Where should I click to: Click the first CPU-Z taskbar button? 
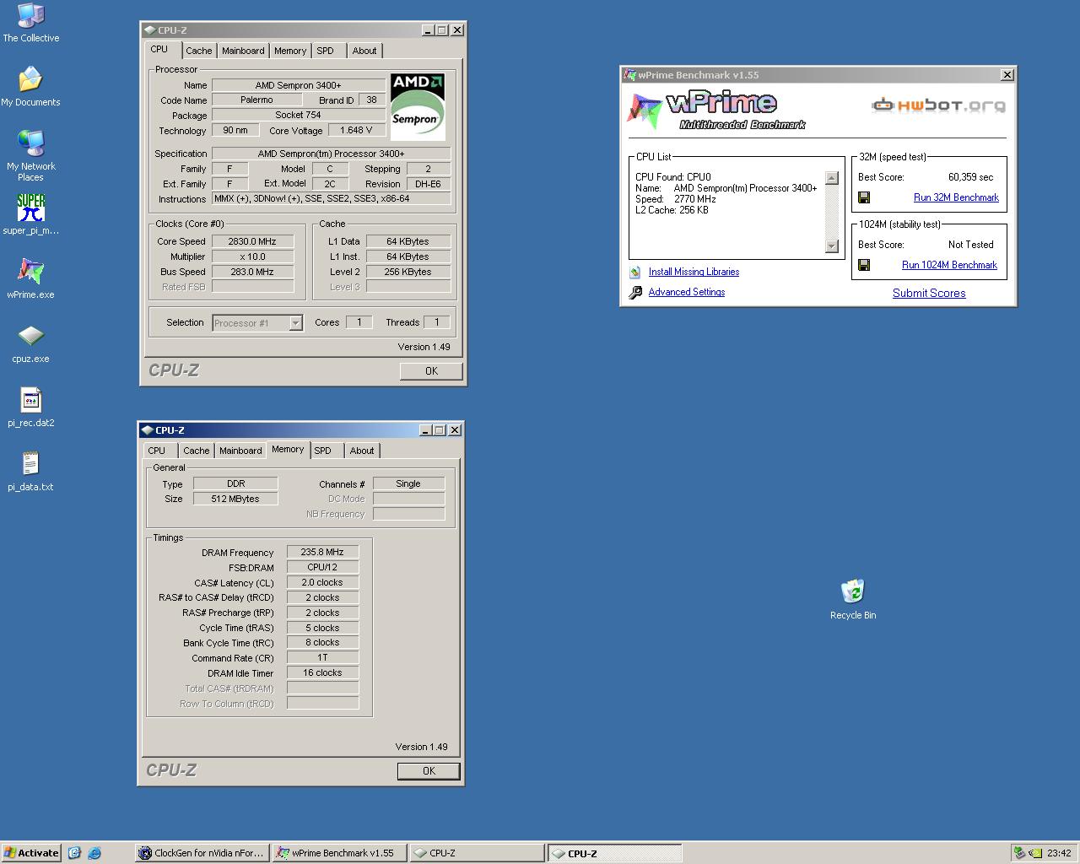click(x=477, y=853)
